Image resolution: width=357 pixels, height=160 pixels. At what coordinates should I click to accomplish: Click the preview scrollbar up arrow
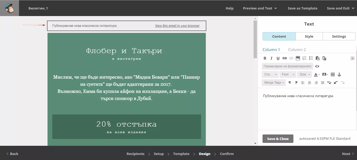tap(255, 18)
